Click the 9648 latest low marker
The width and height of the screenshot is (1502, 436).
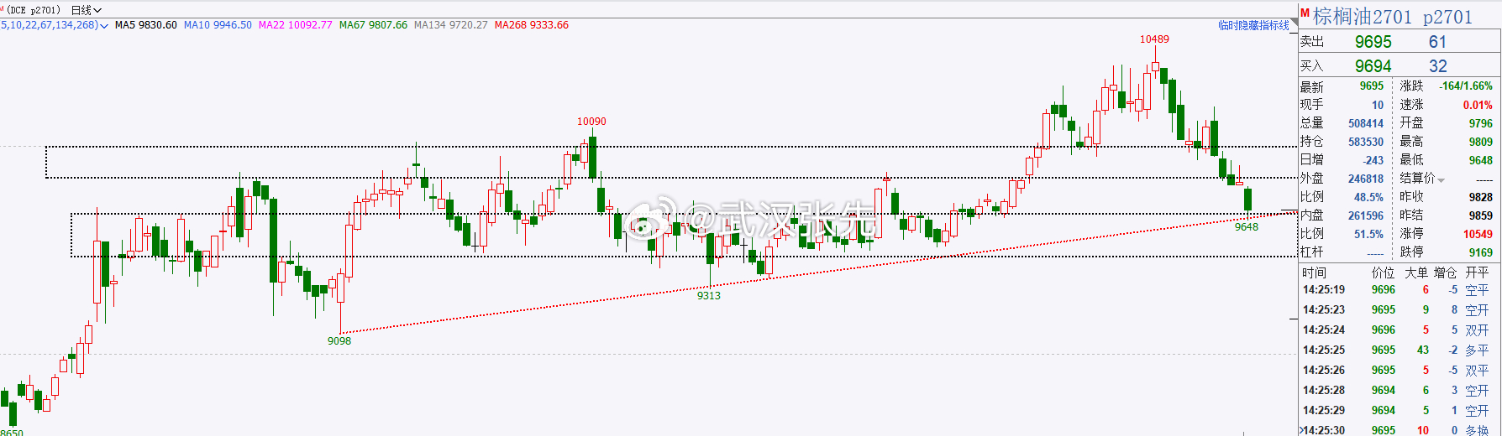pyautogui.click(x=1247, y=227)
